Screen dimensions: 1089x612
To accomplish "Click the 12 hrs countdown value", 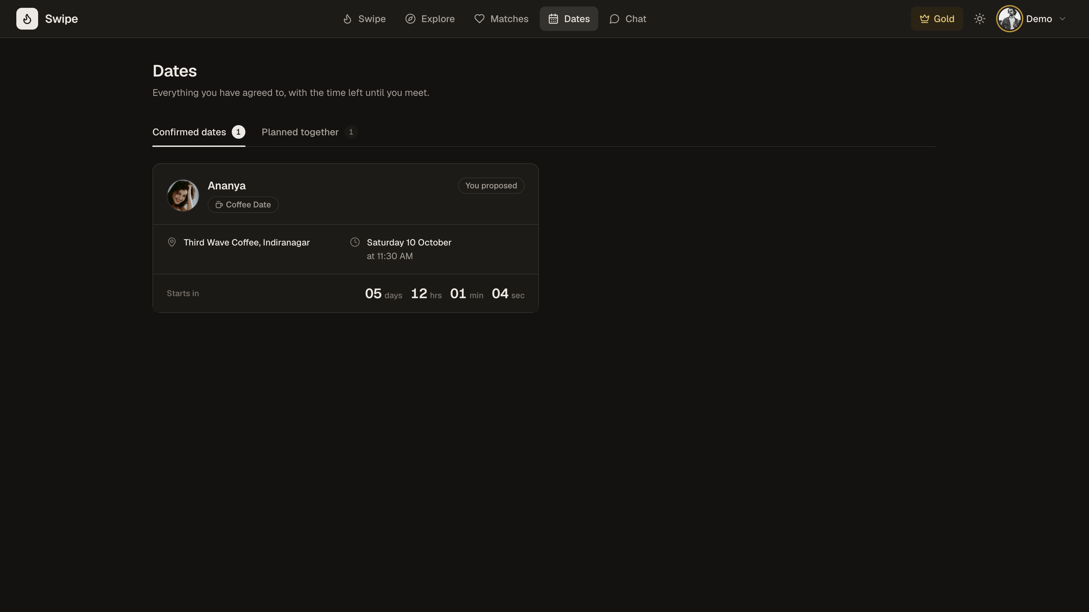I will click(x=426, y=293).
